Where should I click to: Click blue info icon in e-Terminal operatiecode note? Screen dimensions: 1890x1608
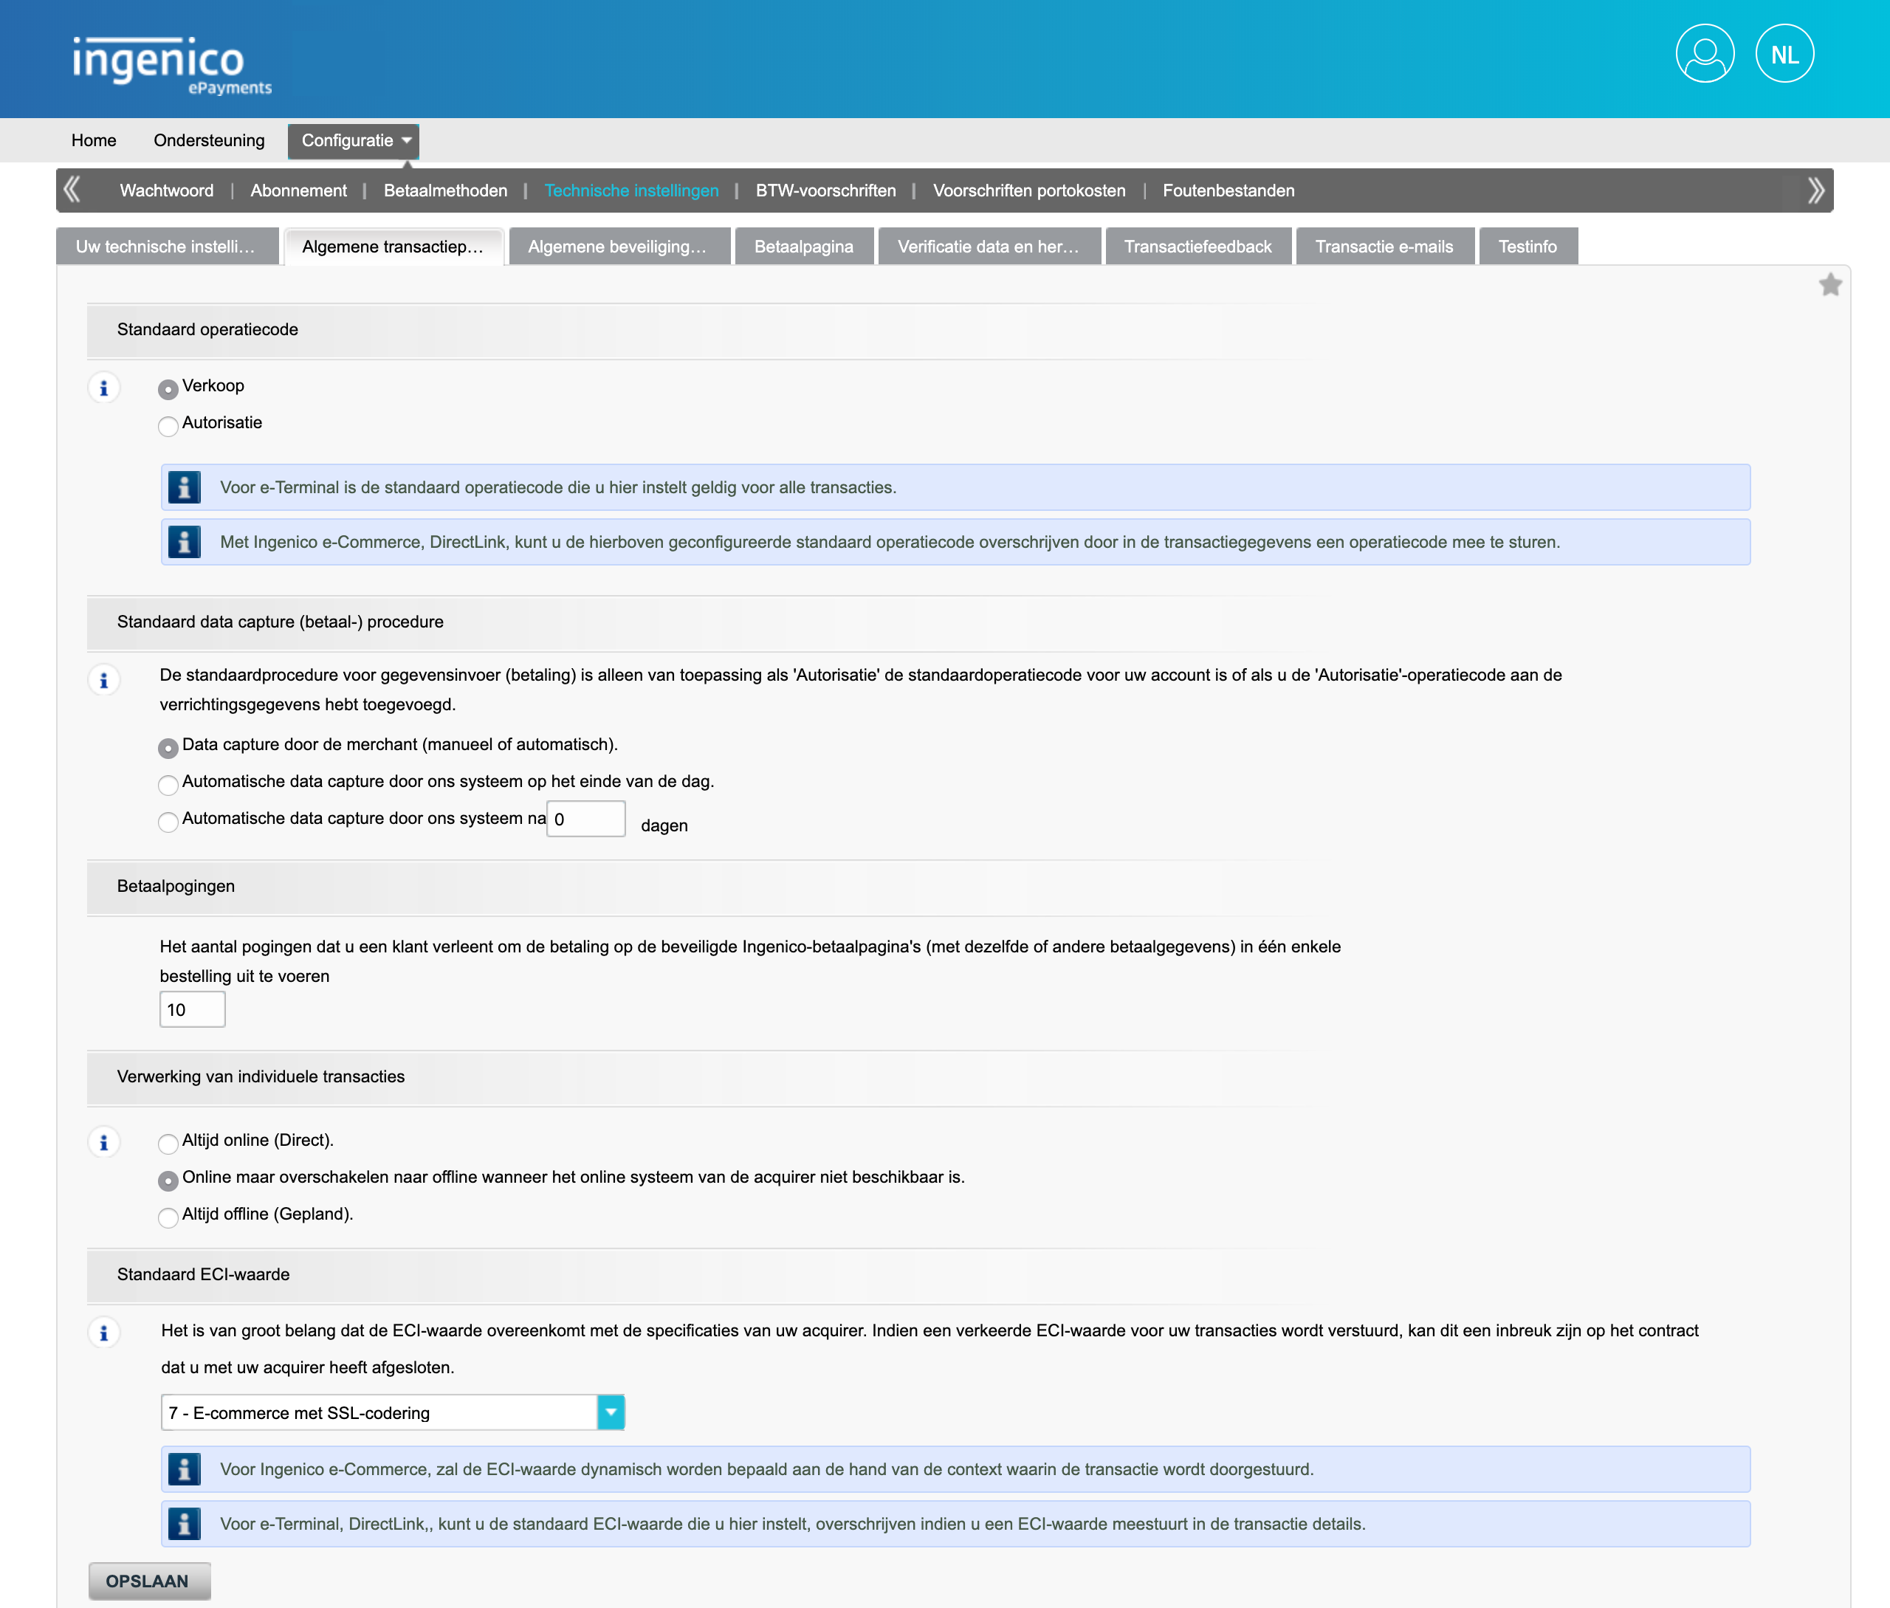(x=184, y=488)
